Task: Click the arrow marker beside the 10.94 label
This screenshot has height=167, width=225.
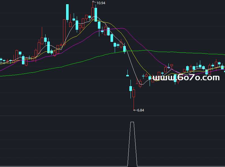Action: coord(94,2)
